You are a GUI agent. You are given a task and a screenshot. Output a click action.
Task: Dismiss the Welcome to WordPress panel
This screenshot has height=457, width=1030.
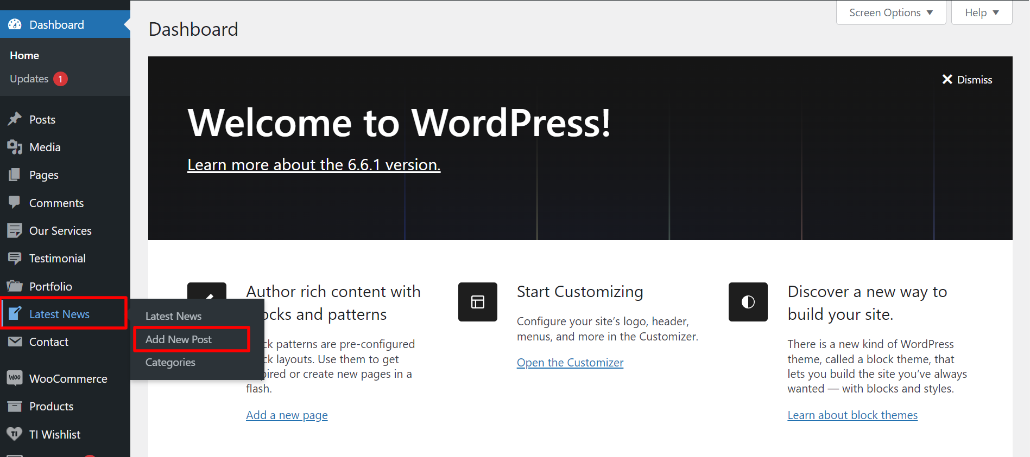point(967,80)
